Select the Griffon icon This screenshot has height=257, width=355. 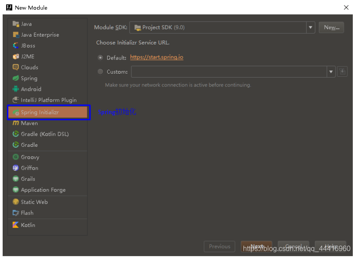15,168
